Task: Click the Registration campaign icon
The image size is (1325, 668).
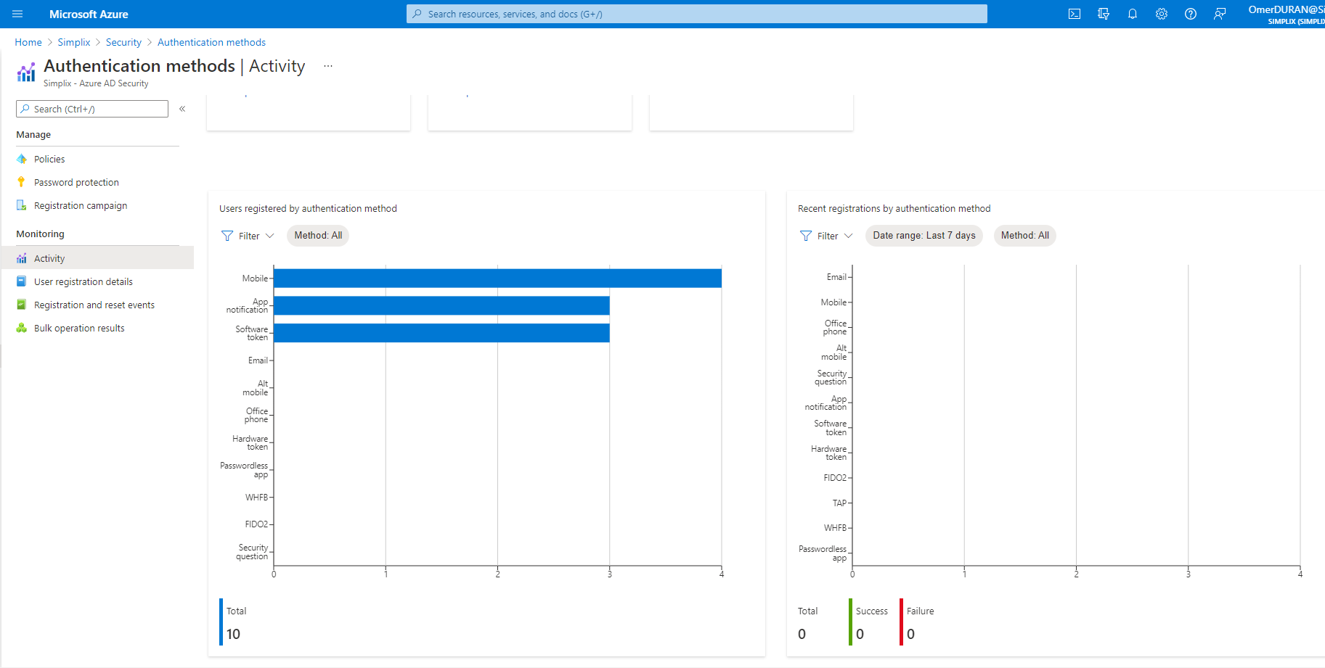Action: click(22, 205)
